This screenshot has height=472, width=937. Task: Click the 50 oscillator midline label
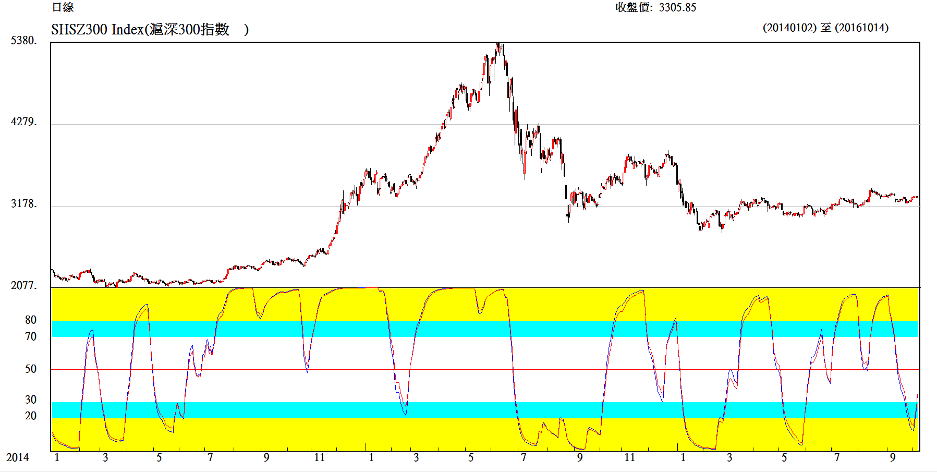click(x=31, y=369)
